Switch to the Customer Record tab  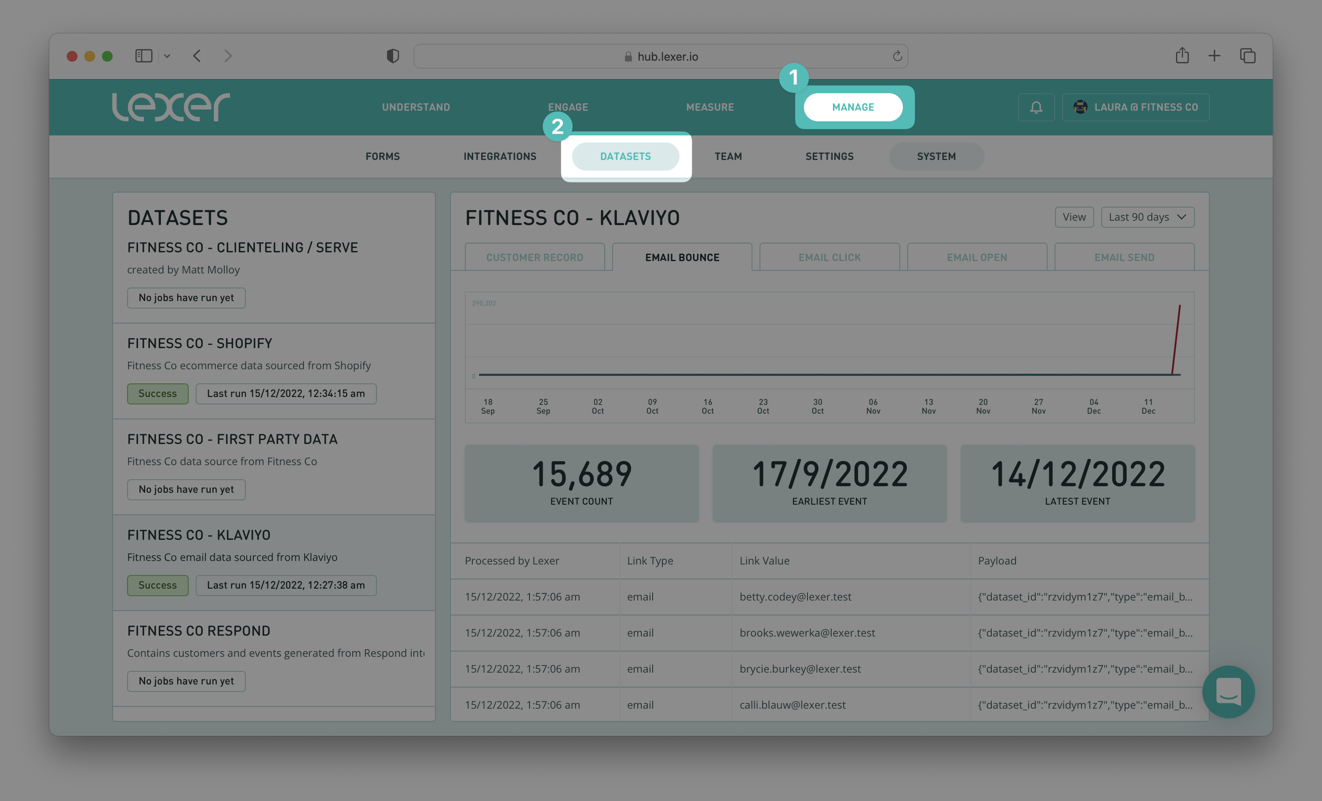pos(534,258)
